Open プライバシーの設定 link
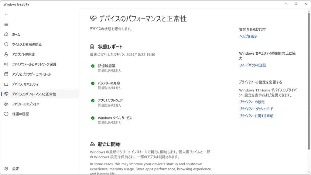 pyautogui.click(x=251, y=102)
